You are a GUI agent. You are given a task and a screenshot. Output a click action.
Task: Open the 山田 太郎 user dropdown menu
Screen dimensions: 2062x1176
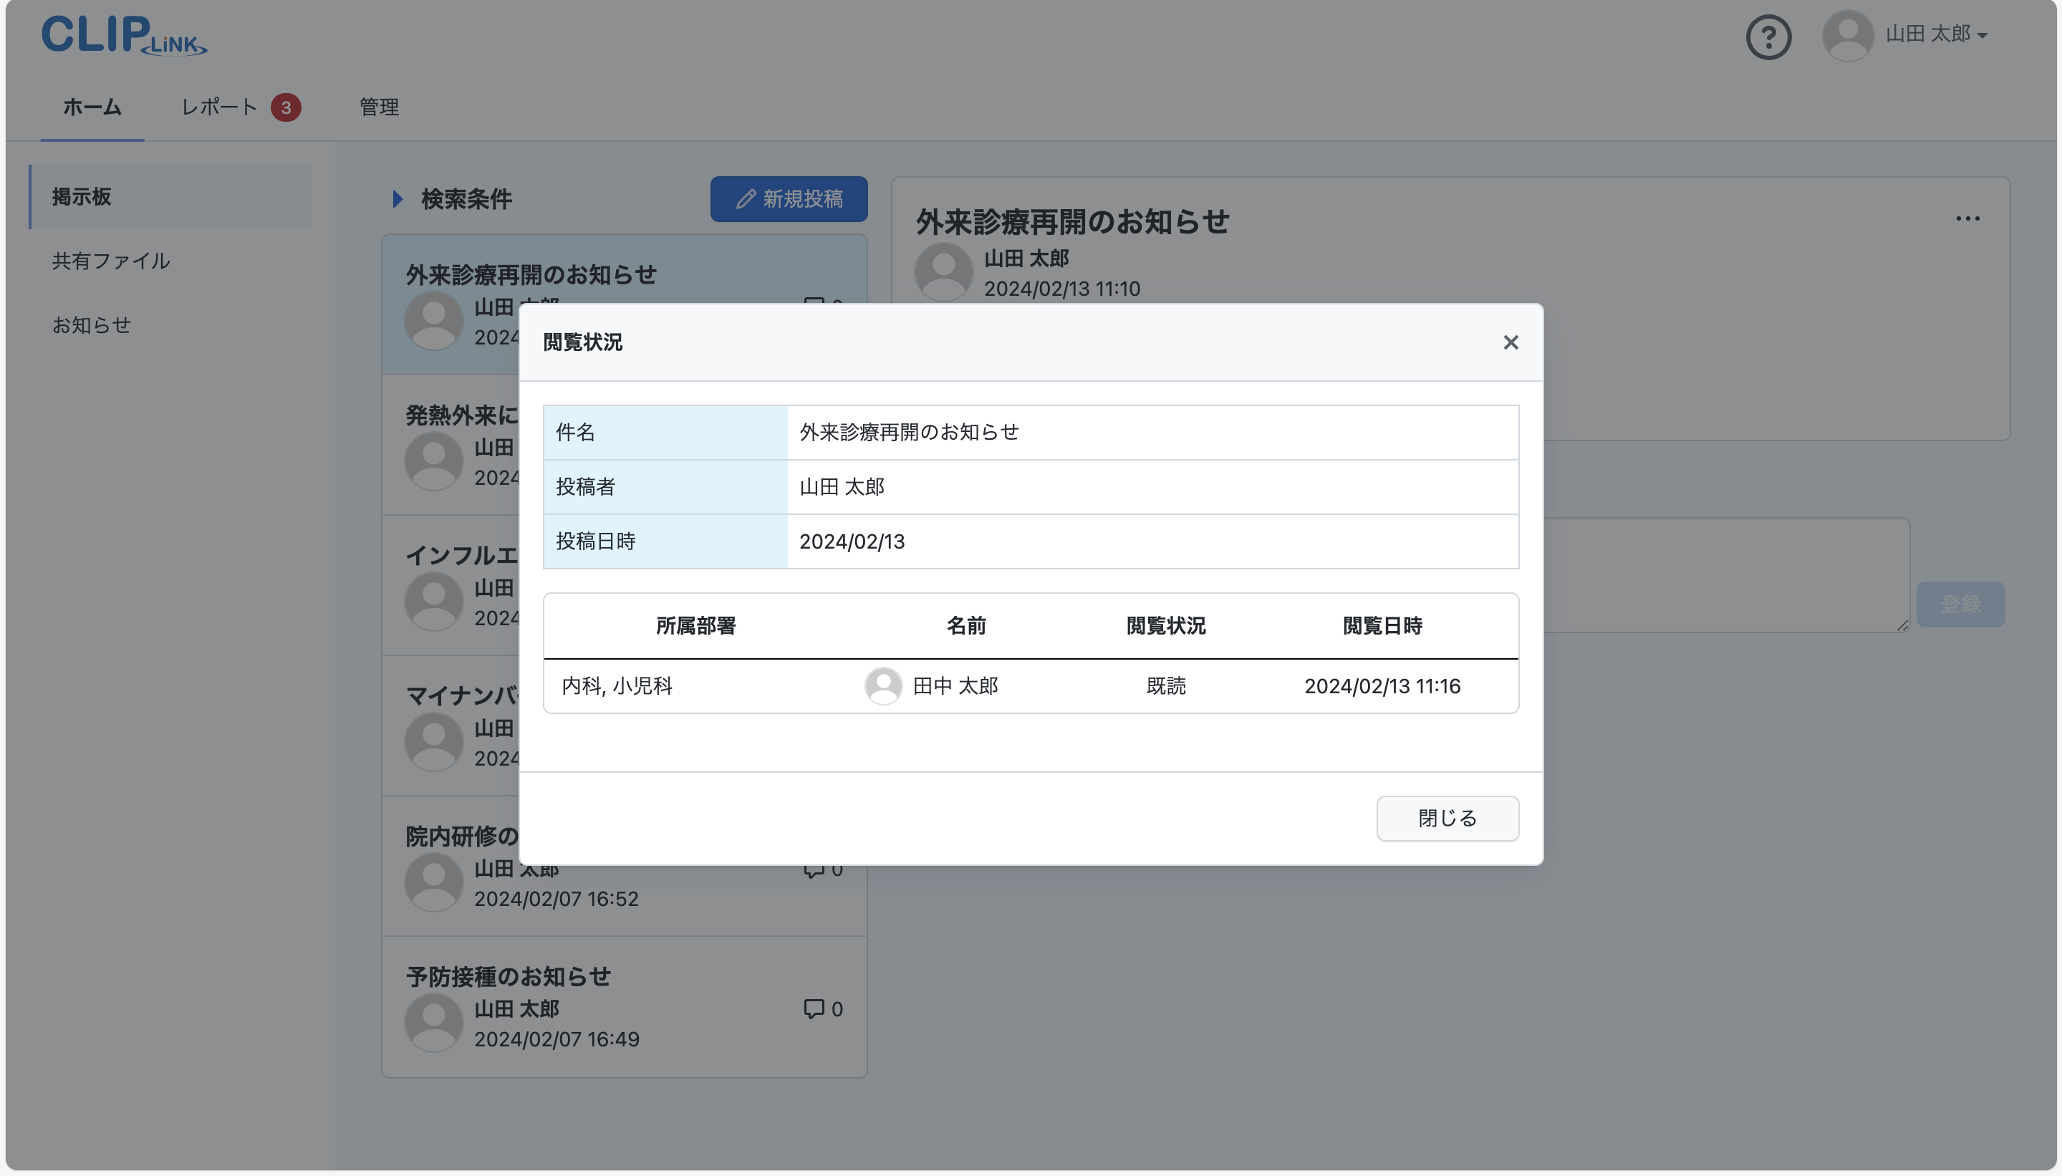[x=1936, y=34]
